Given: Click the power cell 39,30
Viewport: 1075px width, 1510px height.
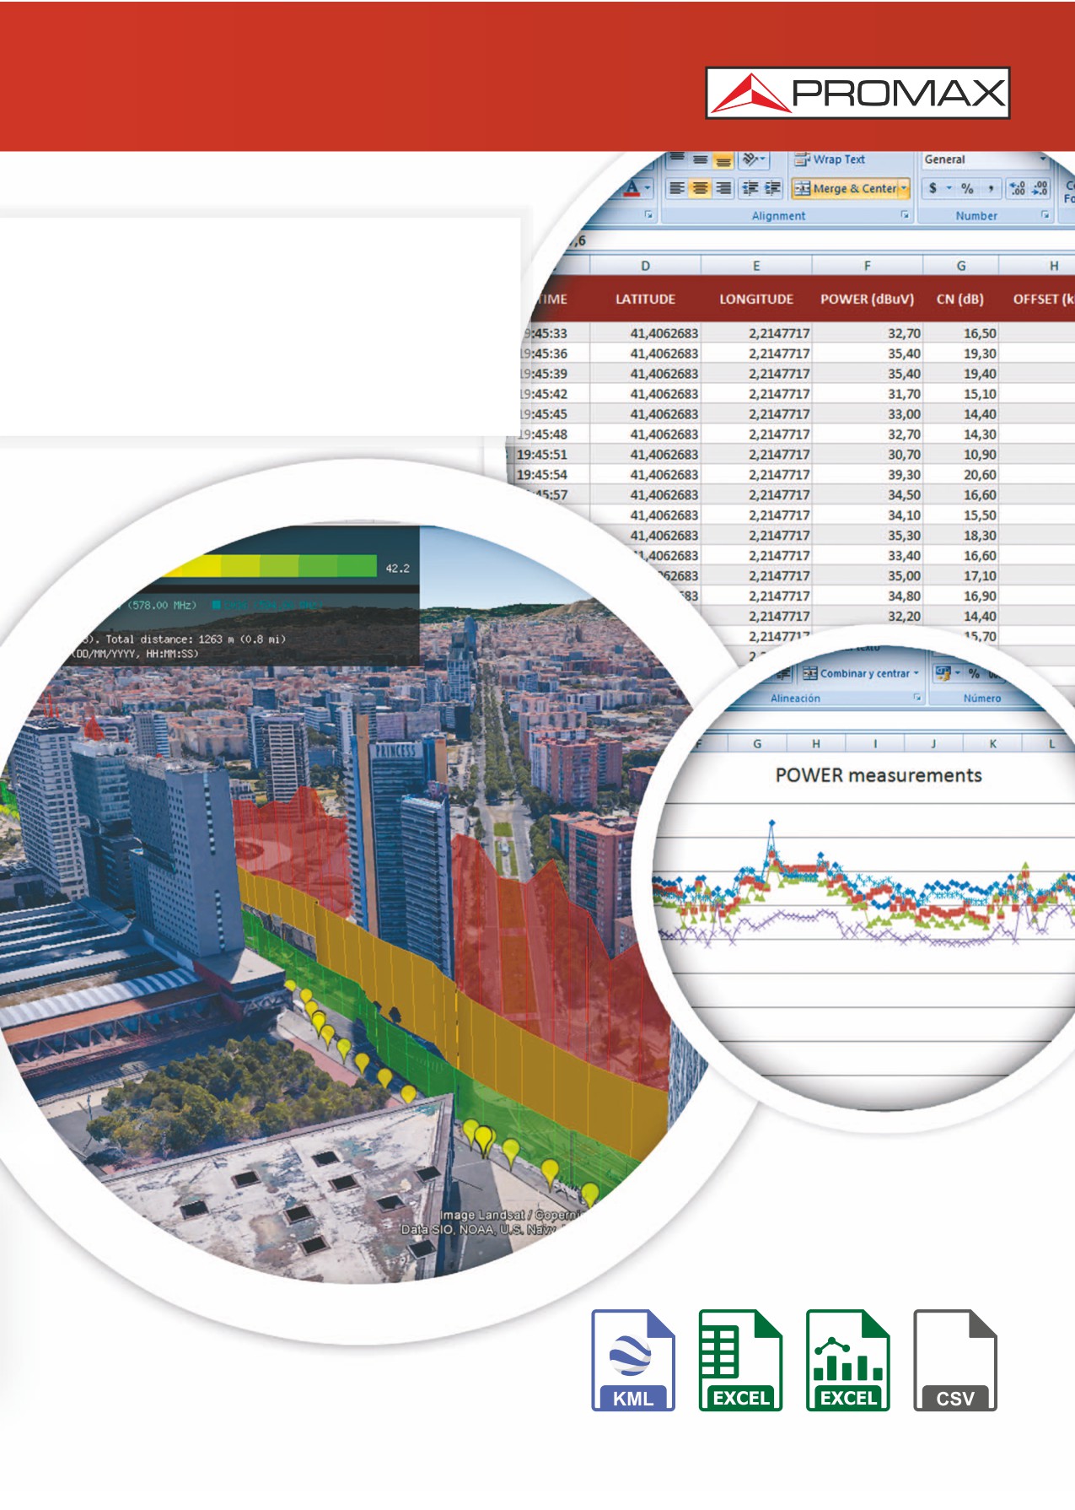Looking at the screenshot, I should coord(868,475).
